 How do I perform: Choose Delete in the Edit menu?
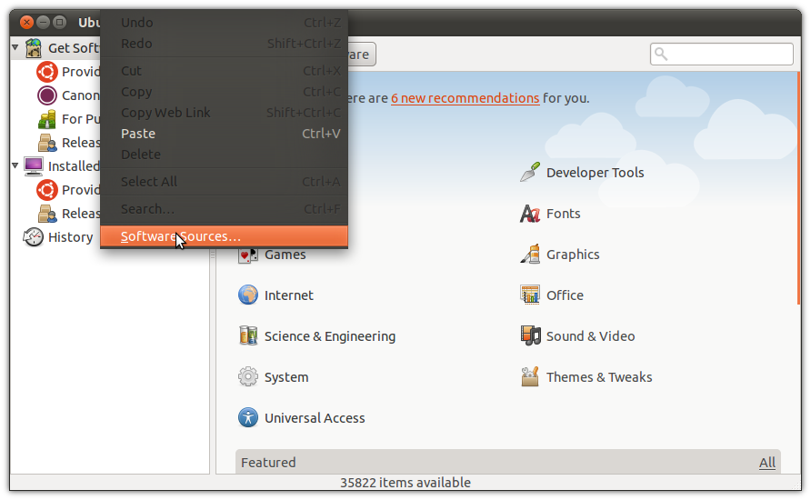tap(224, 154)
